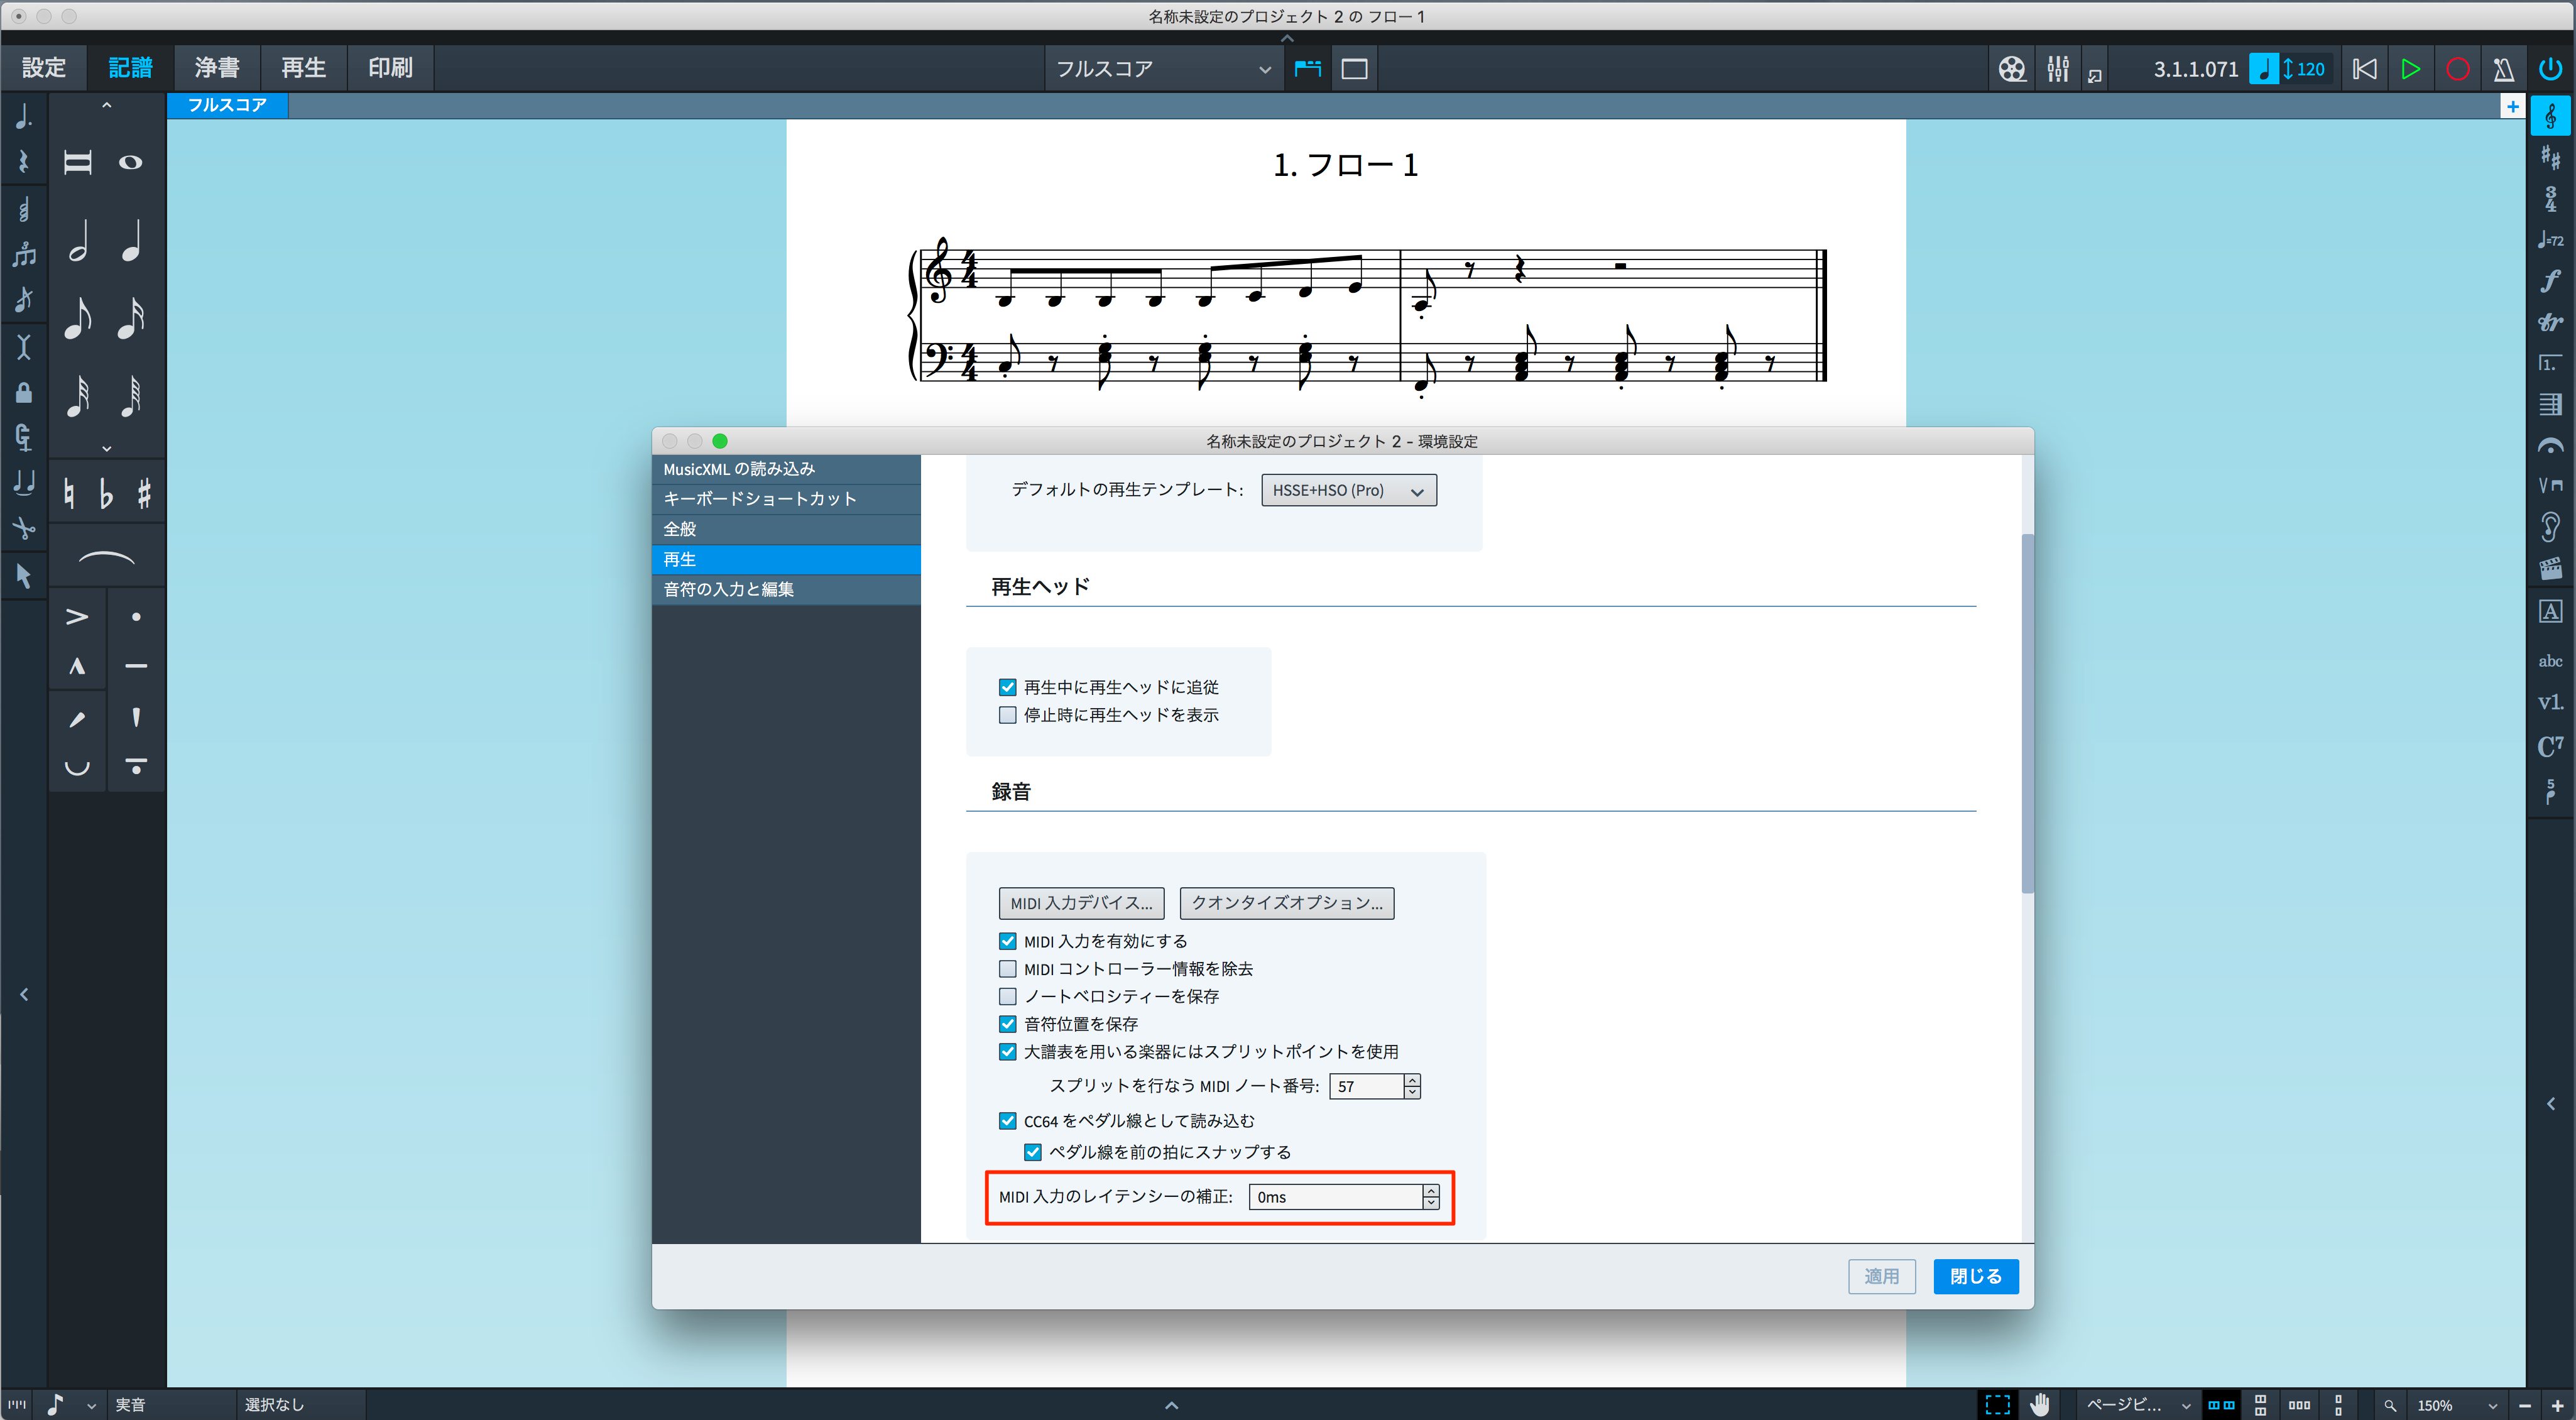
Task: Toggle 大譜表を用いる楽器にはスプリットポイントを使用
Action: click(x=1008, y=1052)
